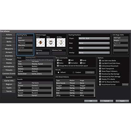This screenshot has width=131, height=131.
Task: Select the Whip attack motion row
Action: 75,95
